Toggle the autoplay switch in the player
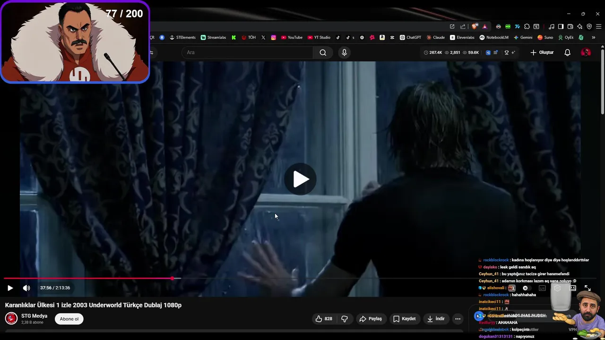Viewport: 605px width, 340px height. (527, 288)
